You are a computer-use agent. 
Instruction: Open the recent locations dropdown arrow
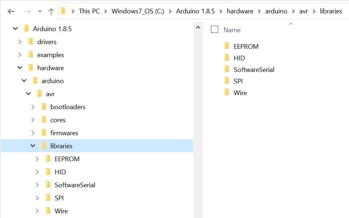40,11
